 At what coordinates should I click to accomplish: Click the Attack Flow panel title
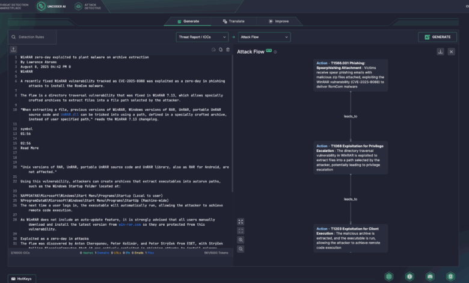pos(251,52)
